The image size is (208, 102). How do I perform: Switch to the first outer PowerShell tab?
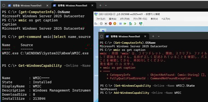27,5
